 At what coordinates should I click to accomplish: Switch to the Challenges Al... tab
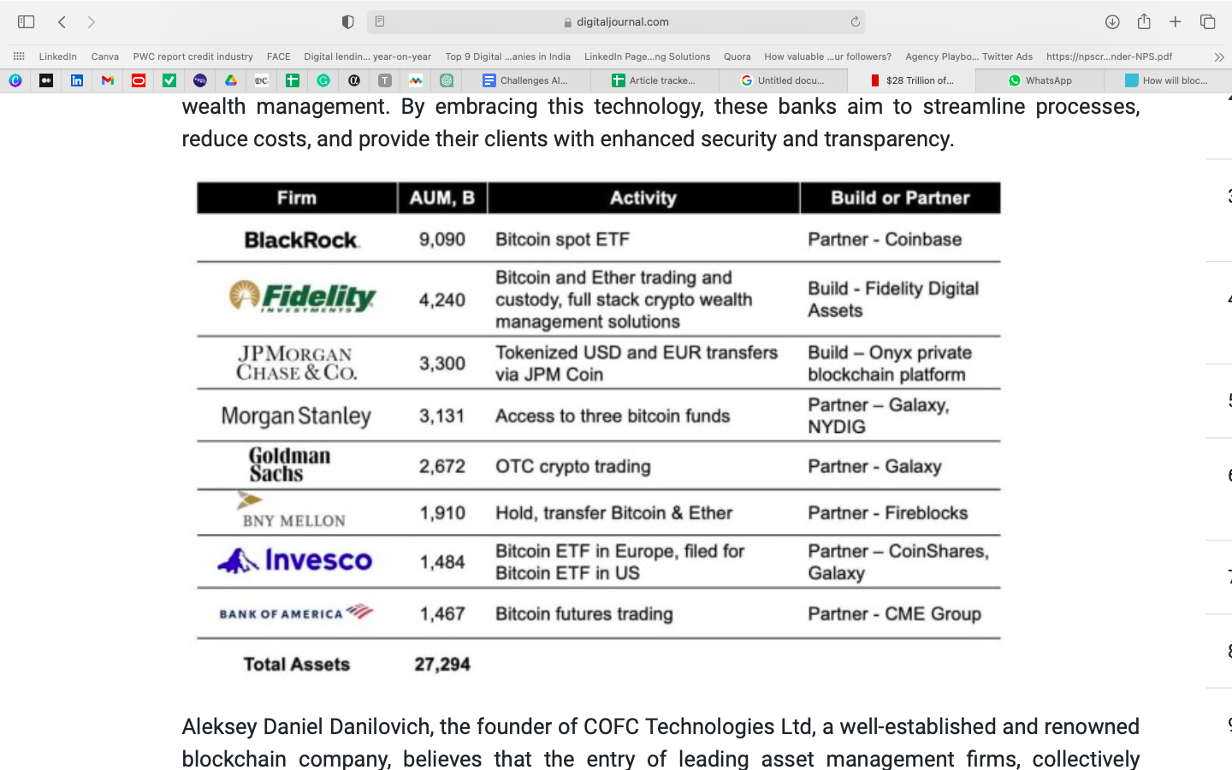point(526,80)
